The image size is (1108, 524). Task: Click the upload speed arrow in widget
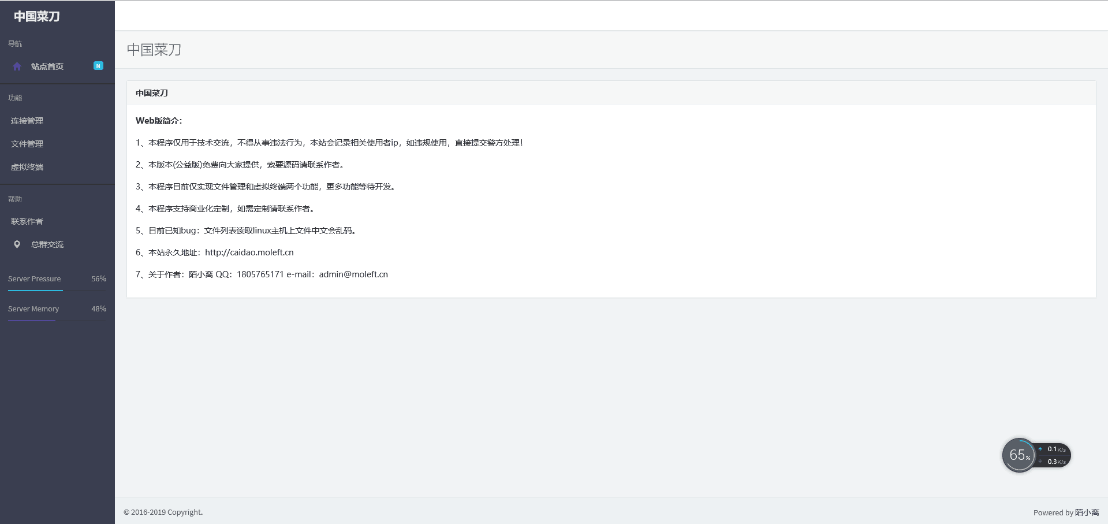(x=1040, y=449)
